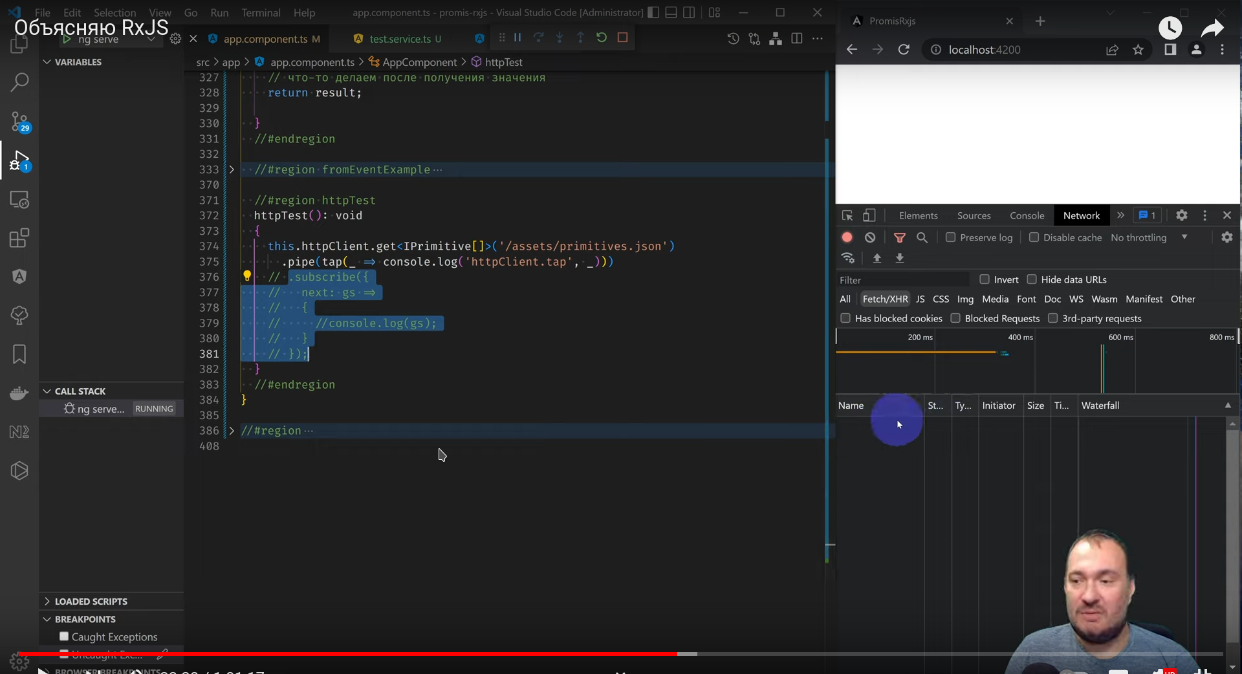Open the Search view in the activity bar

coord(19,82)
